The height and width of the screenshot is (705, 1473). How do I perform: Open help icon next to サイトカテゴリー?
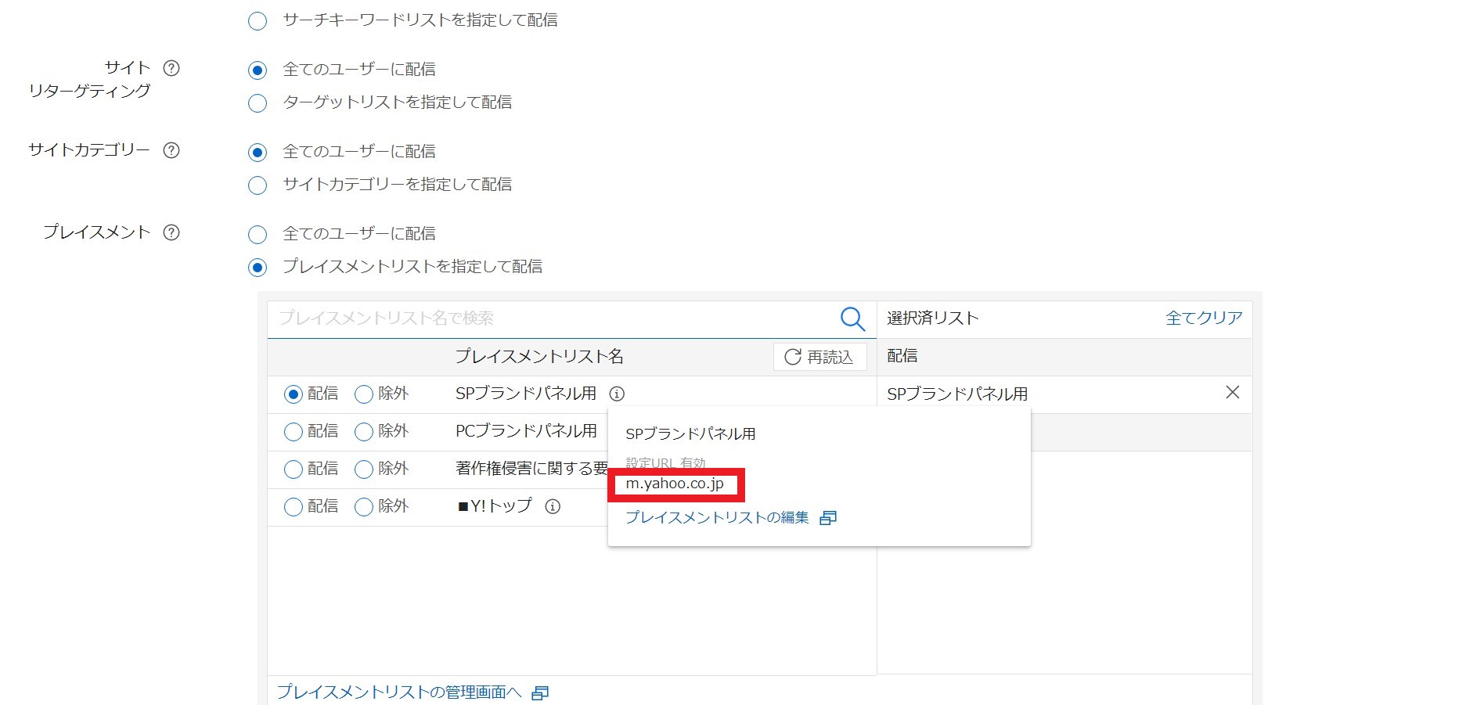tap(171, 150)
